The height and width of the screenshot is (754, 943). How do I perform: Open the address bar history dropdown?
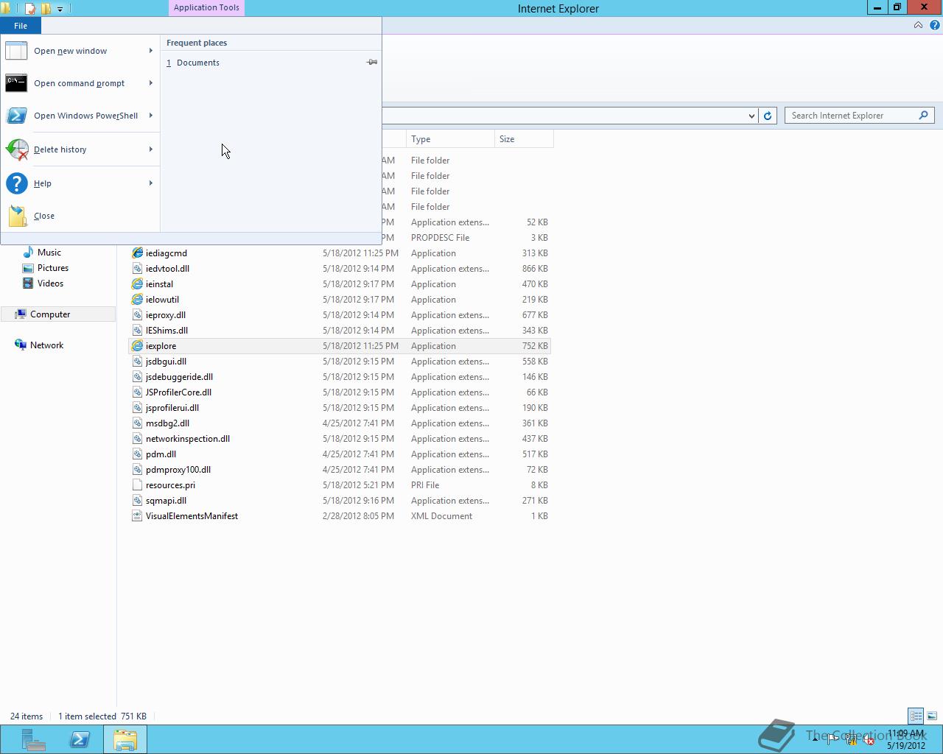point(751,116)
